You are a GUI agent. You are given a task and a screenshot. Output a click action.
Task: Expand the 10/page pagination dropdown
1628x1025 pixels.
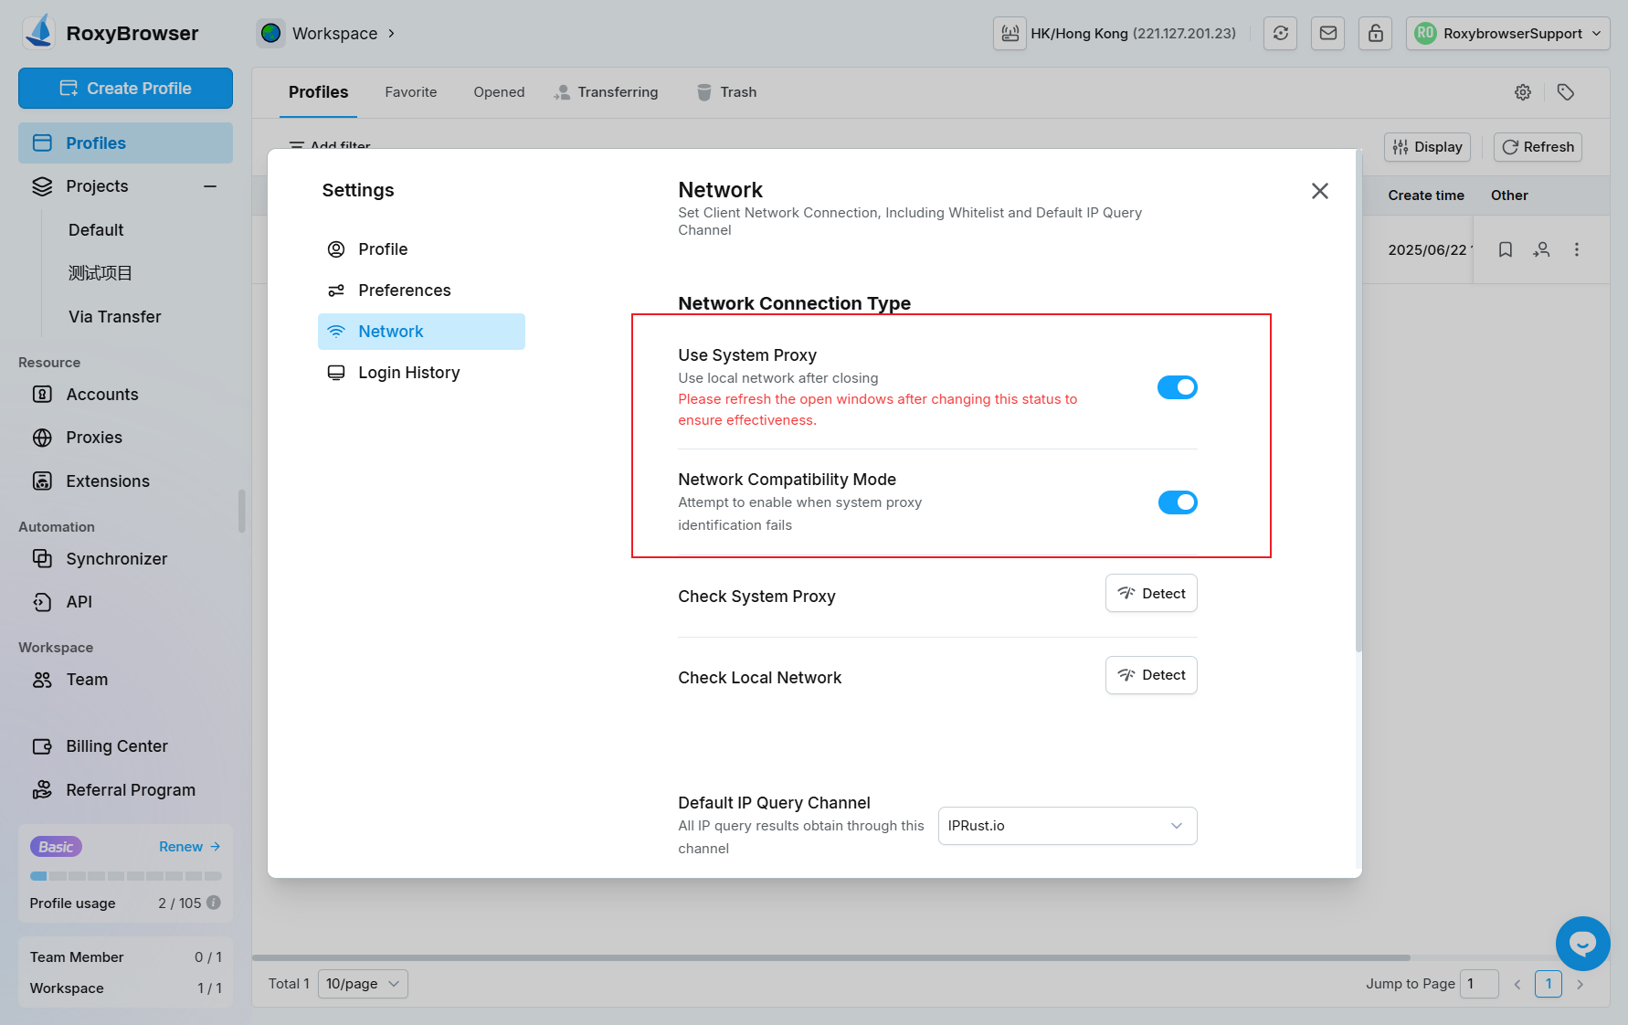[x=363, y=984]
